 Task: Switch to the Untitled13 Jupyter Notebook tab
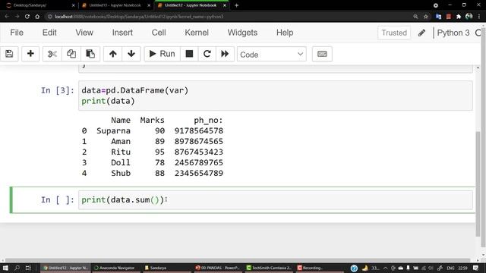pos(115,5)
